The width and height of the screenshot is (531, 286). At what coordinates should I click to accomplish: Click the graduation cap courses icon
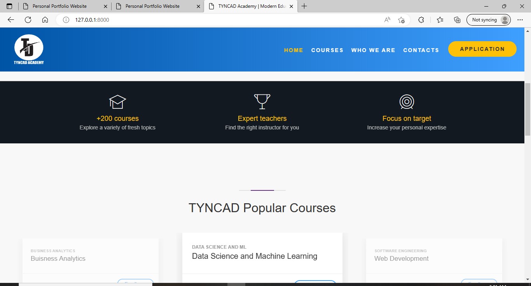coord(117,102)
